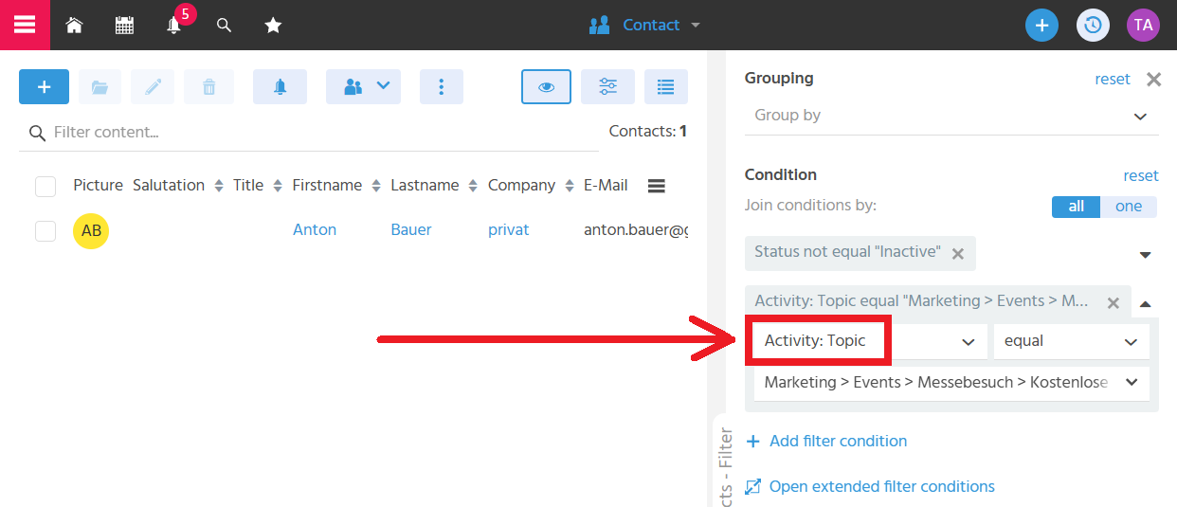
Task: Click the favorites star icon
Action: point(273,26)
